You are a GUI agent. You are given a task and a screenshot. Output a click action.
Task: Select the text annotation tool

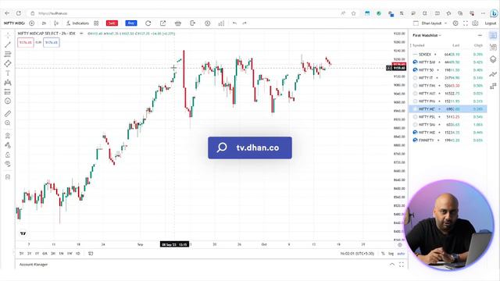(8, 73)
